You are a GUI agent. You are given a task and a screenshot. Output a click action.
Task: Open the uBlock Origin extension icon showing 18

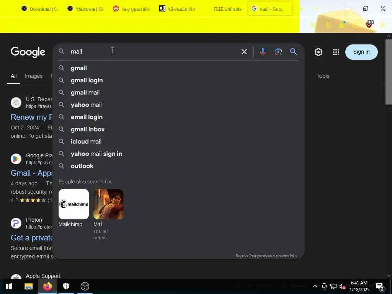(x=369, y=24)
